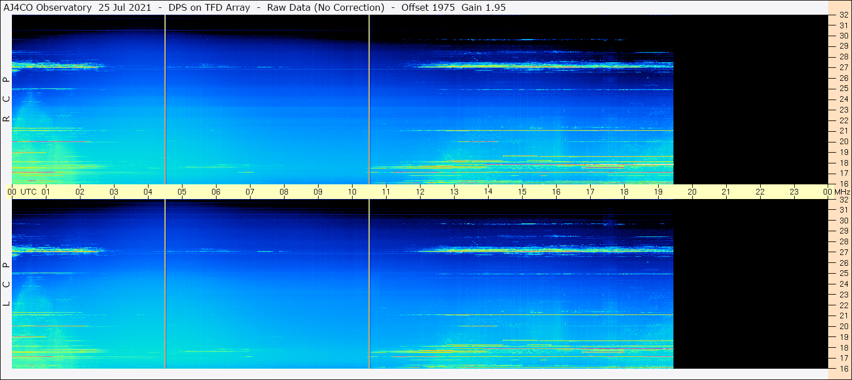This screenshot has height=380, width=852.
Task: Click hour label '04' on time axis
Action: pyautogui.click(x=148, y=192)
